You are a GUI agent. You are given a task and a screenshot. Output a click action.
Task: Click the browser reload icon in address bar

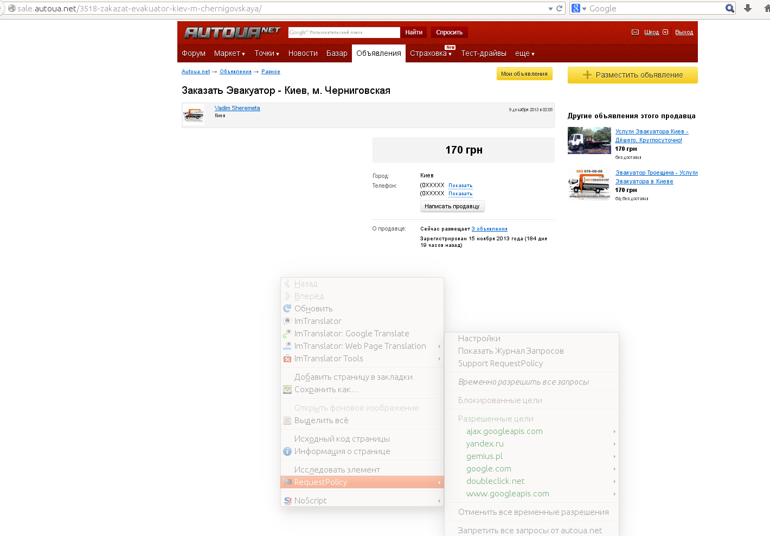559,8
